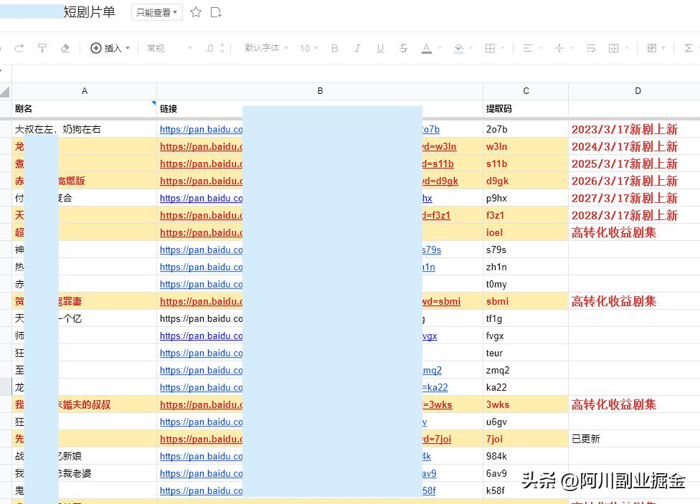
Task: Select column C header
Action: coord(526,91)
